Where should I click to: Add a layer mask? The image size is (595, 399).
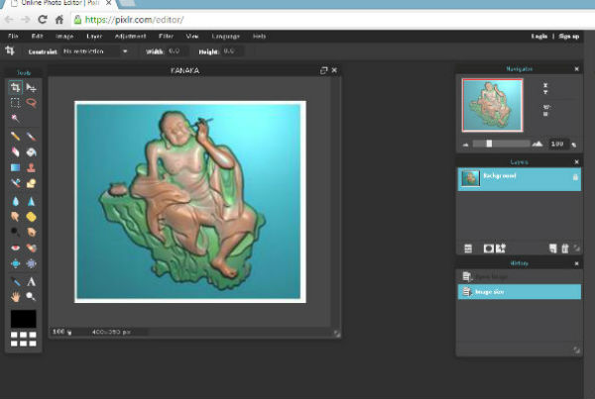pyautogui.click(x=488, y=249)
